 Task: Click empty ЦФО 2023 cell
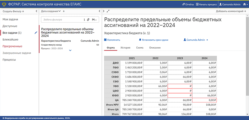(x=180, y=91)
